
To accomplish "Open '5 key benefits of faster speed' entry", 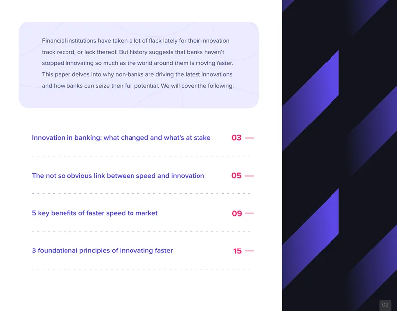I will click(95, 213).
